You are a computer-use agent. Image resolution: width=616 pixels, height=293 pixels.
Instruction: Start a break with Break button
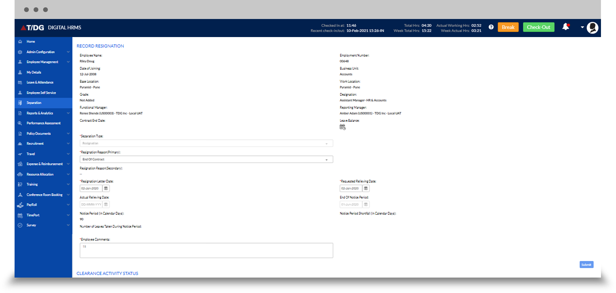[x=508, y=27]
